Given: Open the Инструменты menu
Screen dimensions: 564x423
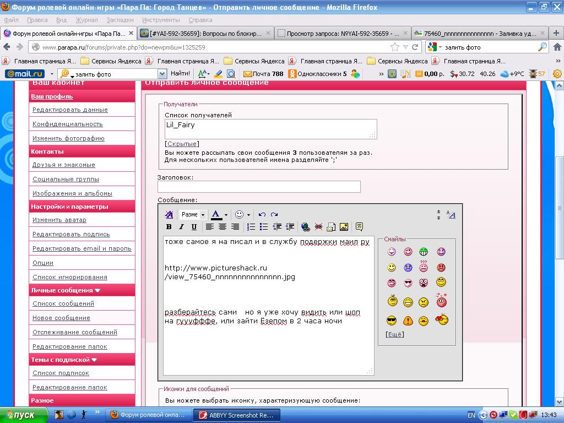Looking at the screenshot, I should (161, 20).
